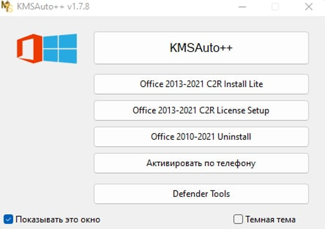The image size is (325, 229).
Task: Select Office 2010-2021 Uninstall
Action: coord(201,136)
